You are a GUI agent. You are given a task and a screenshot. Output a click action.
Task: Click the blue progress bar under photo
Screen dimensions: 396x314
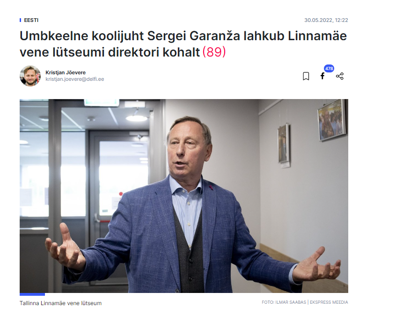(32, 294)
